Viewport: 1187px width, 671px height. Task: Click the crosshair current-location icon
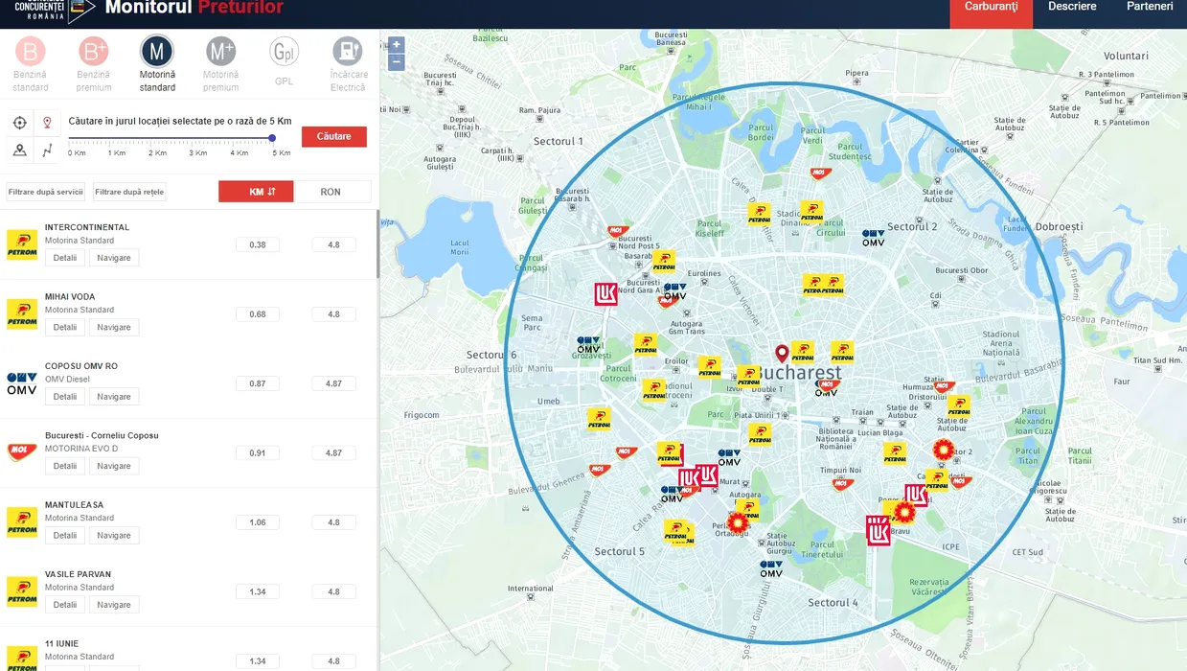20,123
